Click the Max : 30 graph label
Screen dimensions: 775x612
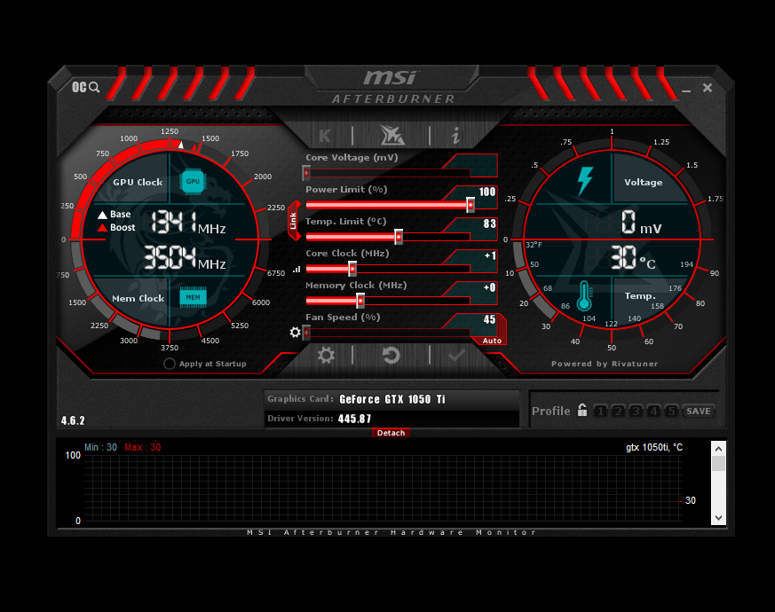pos(142,447)
